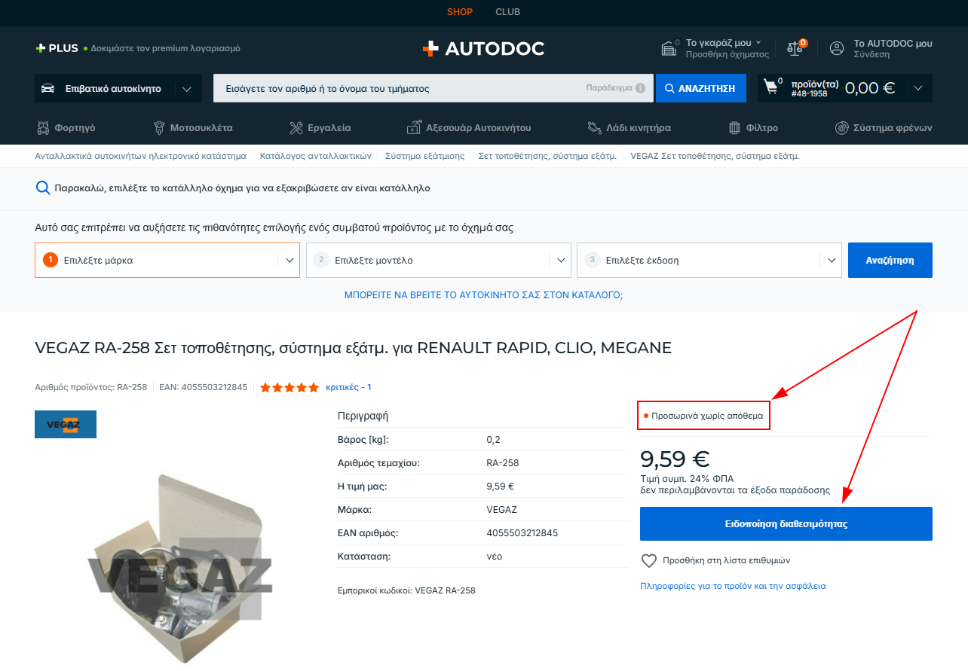The image size is (968, 671).
Task: Click the 9,59 € price text
Action: point(675,459)
